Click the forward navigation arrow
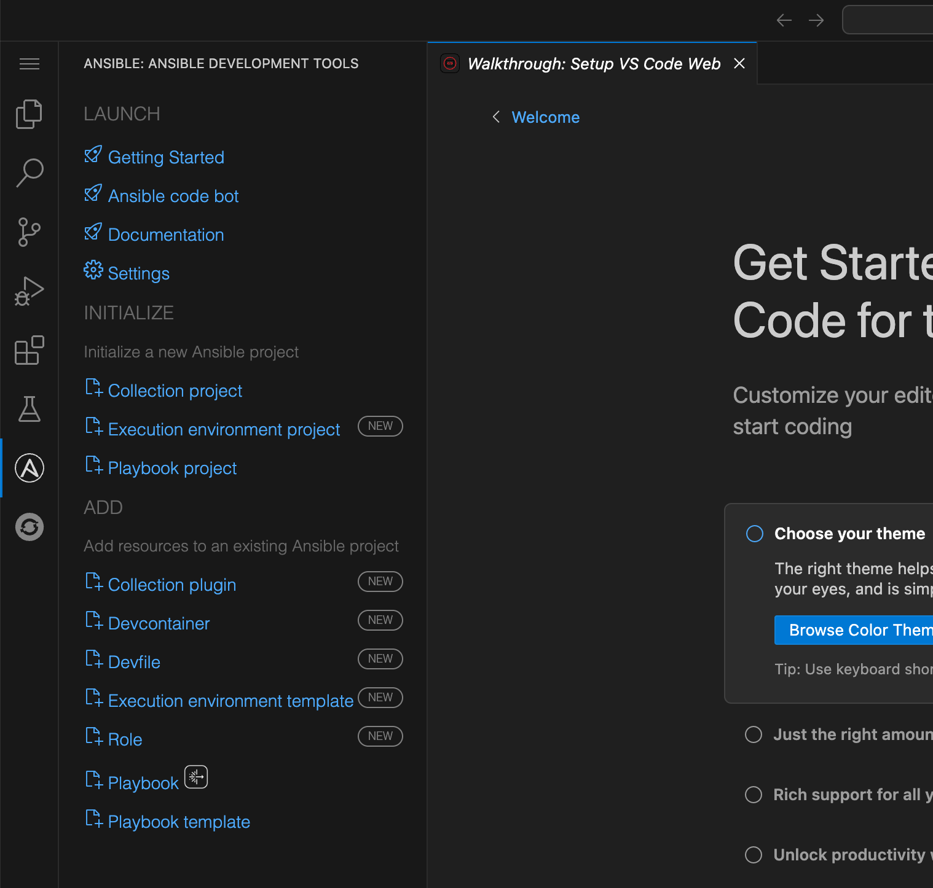The height and width of the screenshot is (888, 933). pos(816,20)
